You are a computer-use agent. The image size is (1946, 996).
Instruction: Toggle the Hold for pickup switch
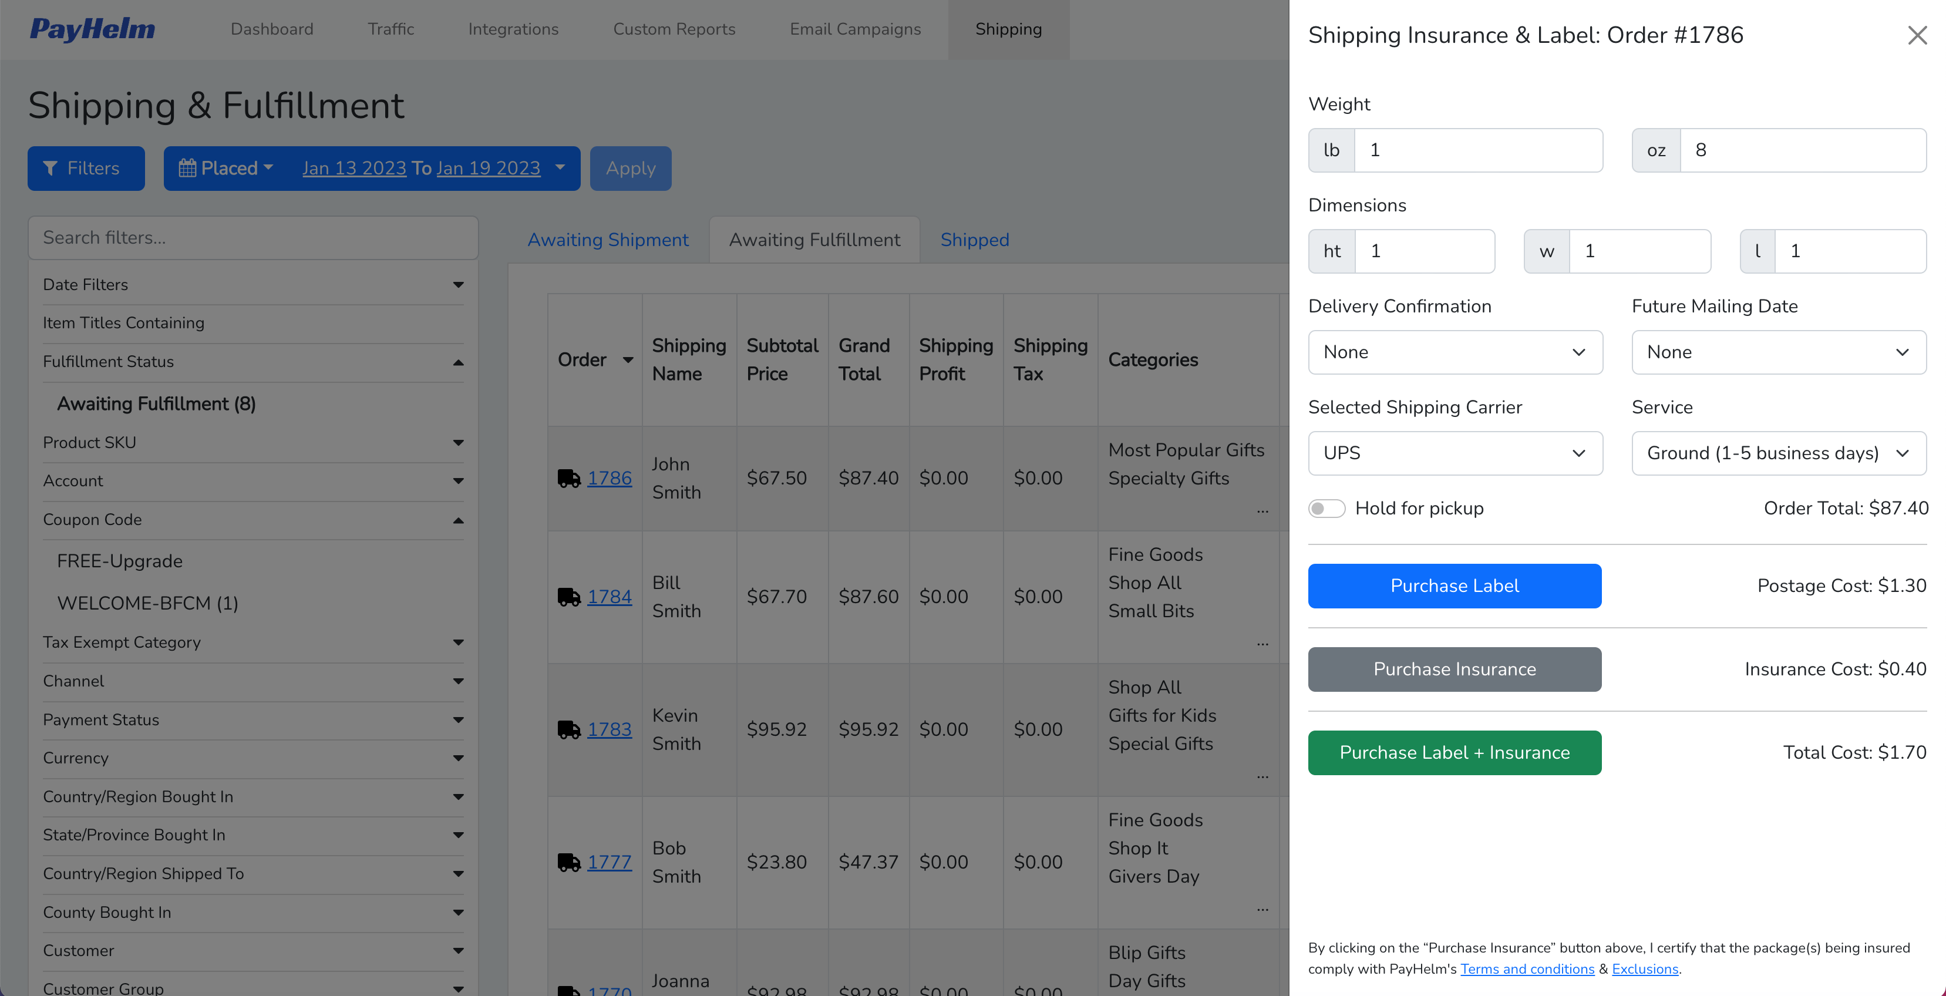1326,509
